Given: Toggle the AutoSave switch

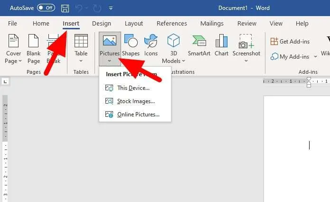Looking at the screenshot, I should (46, 8).
